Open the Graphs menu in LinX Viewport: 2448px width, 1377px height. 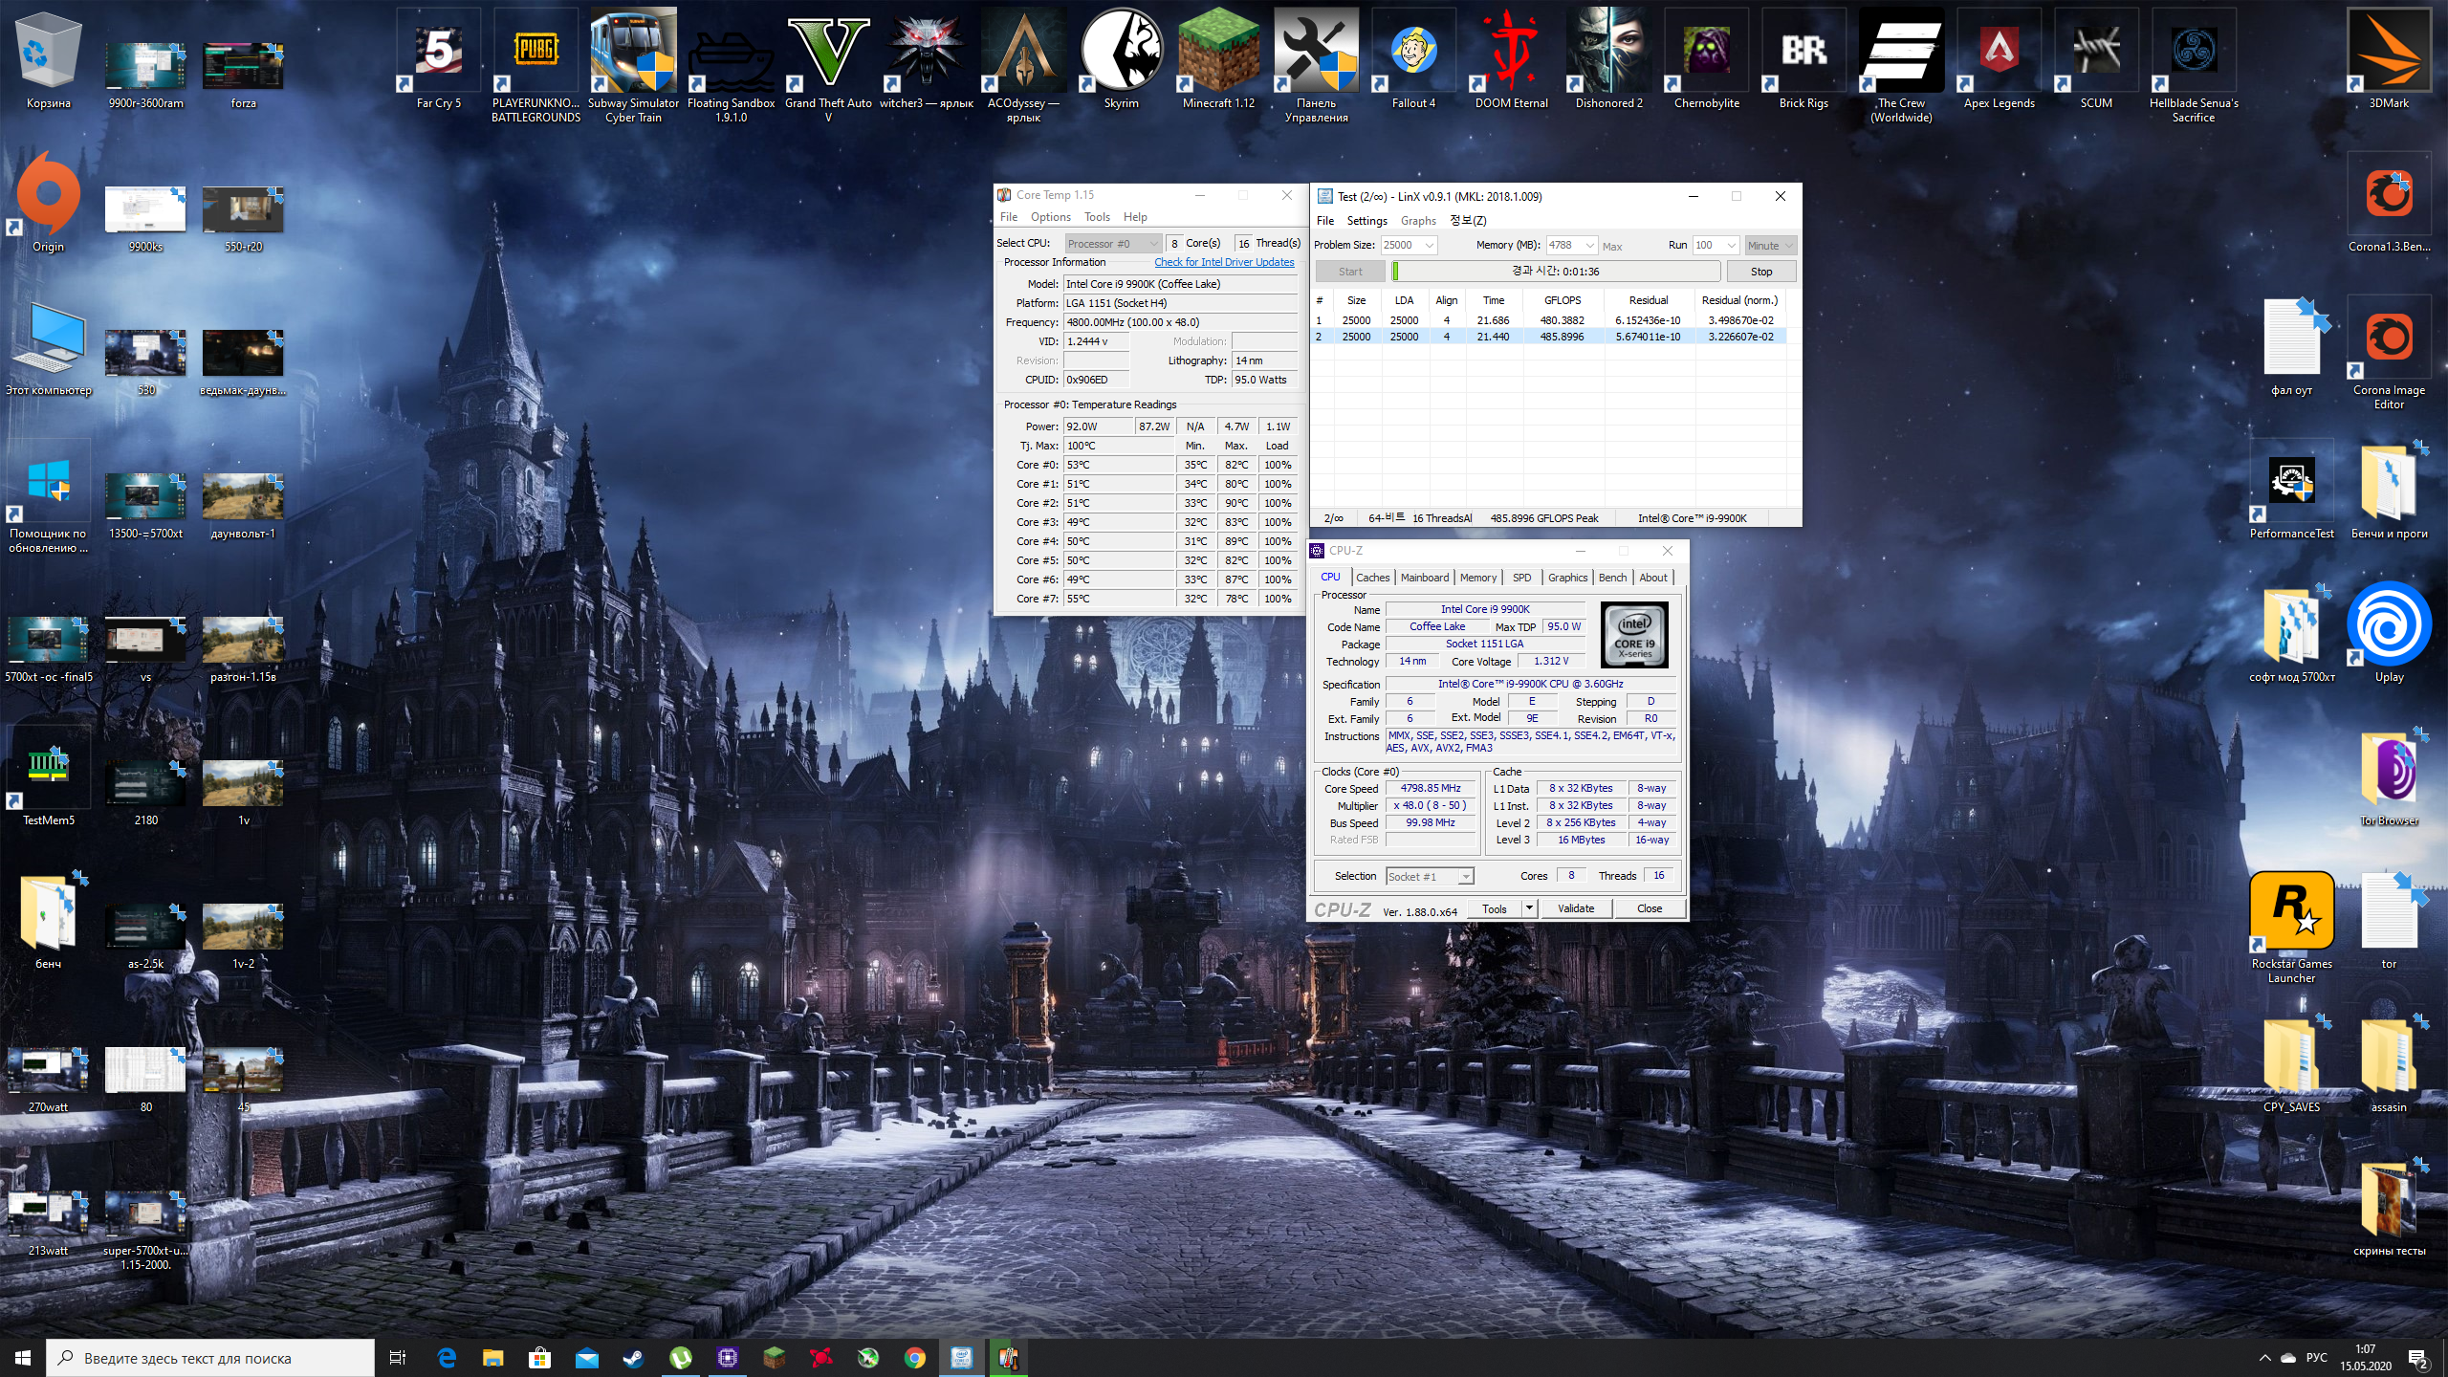point(1418,221)
